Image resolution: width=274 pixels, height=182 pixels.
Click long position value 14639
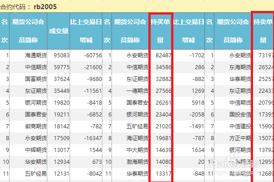coord(163,150)
